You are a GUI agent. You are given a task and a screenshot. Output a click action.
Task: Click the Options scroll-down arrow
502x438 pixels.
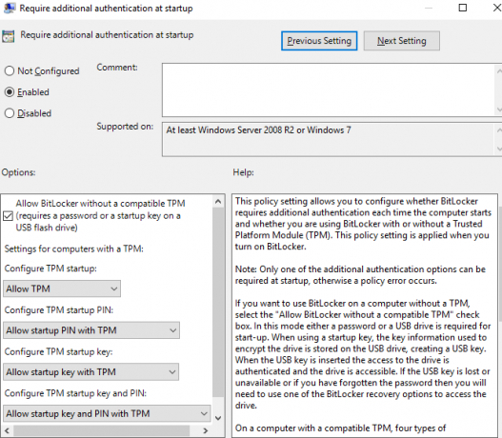click(x=218, y=418)
